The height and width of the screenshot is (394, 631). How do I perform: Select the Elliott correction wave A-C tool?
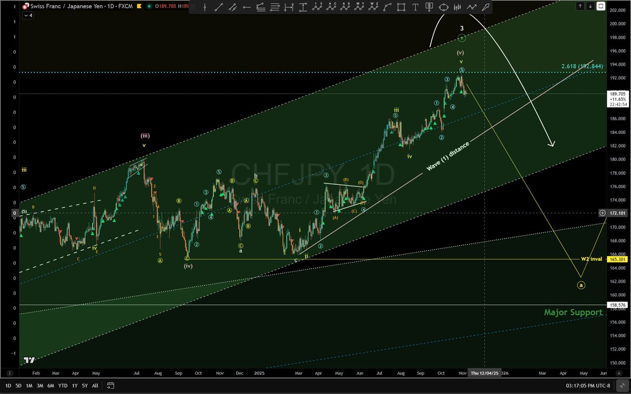(331, 7)
